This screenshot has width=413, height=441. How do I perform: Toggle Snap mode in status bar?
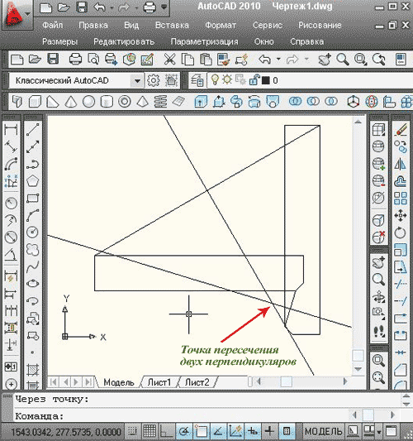(x=132, y=431)
